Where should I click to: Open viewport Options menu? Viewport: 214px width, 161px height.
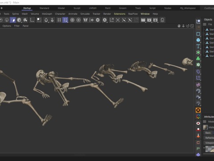pyautogui.click(x=7, y=26)
